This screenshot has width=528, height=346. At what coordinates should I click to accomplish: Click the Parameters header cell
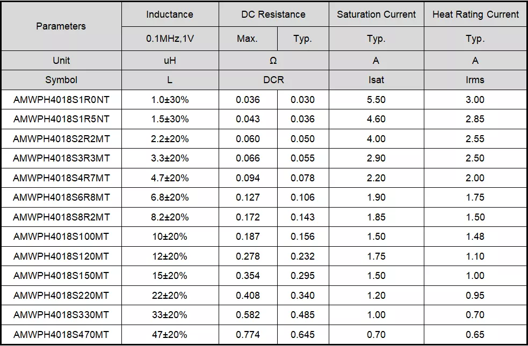tap(61, 26)
